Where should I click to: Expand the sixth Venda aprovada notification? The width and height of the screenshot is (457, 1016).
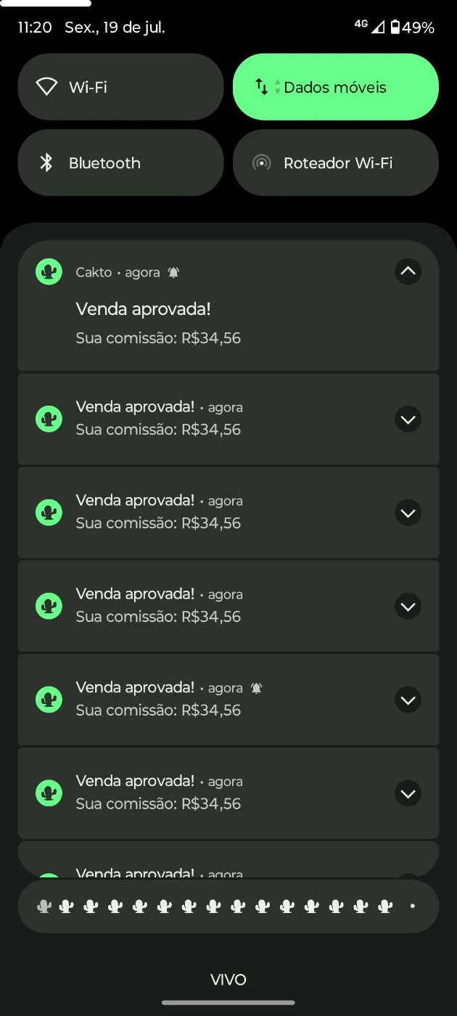coord(408,794)
